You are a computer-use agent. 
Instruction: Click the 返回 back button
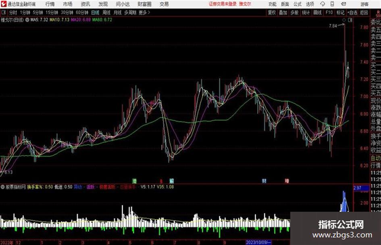[364, 12]
